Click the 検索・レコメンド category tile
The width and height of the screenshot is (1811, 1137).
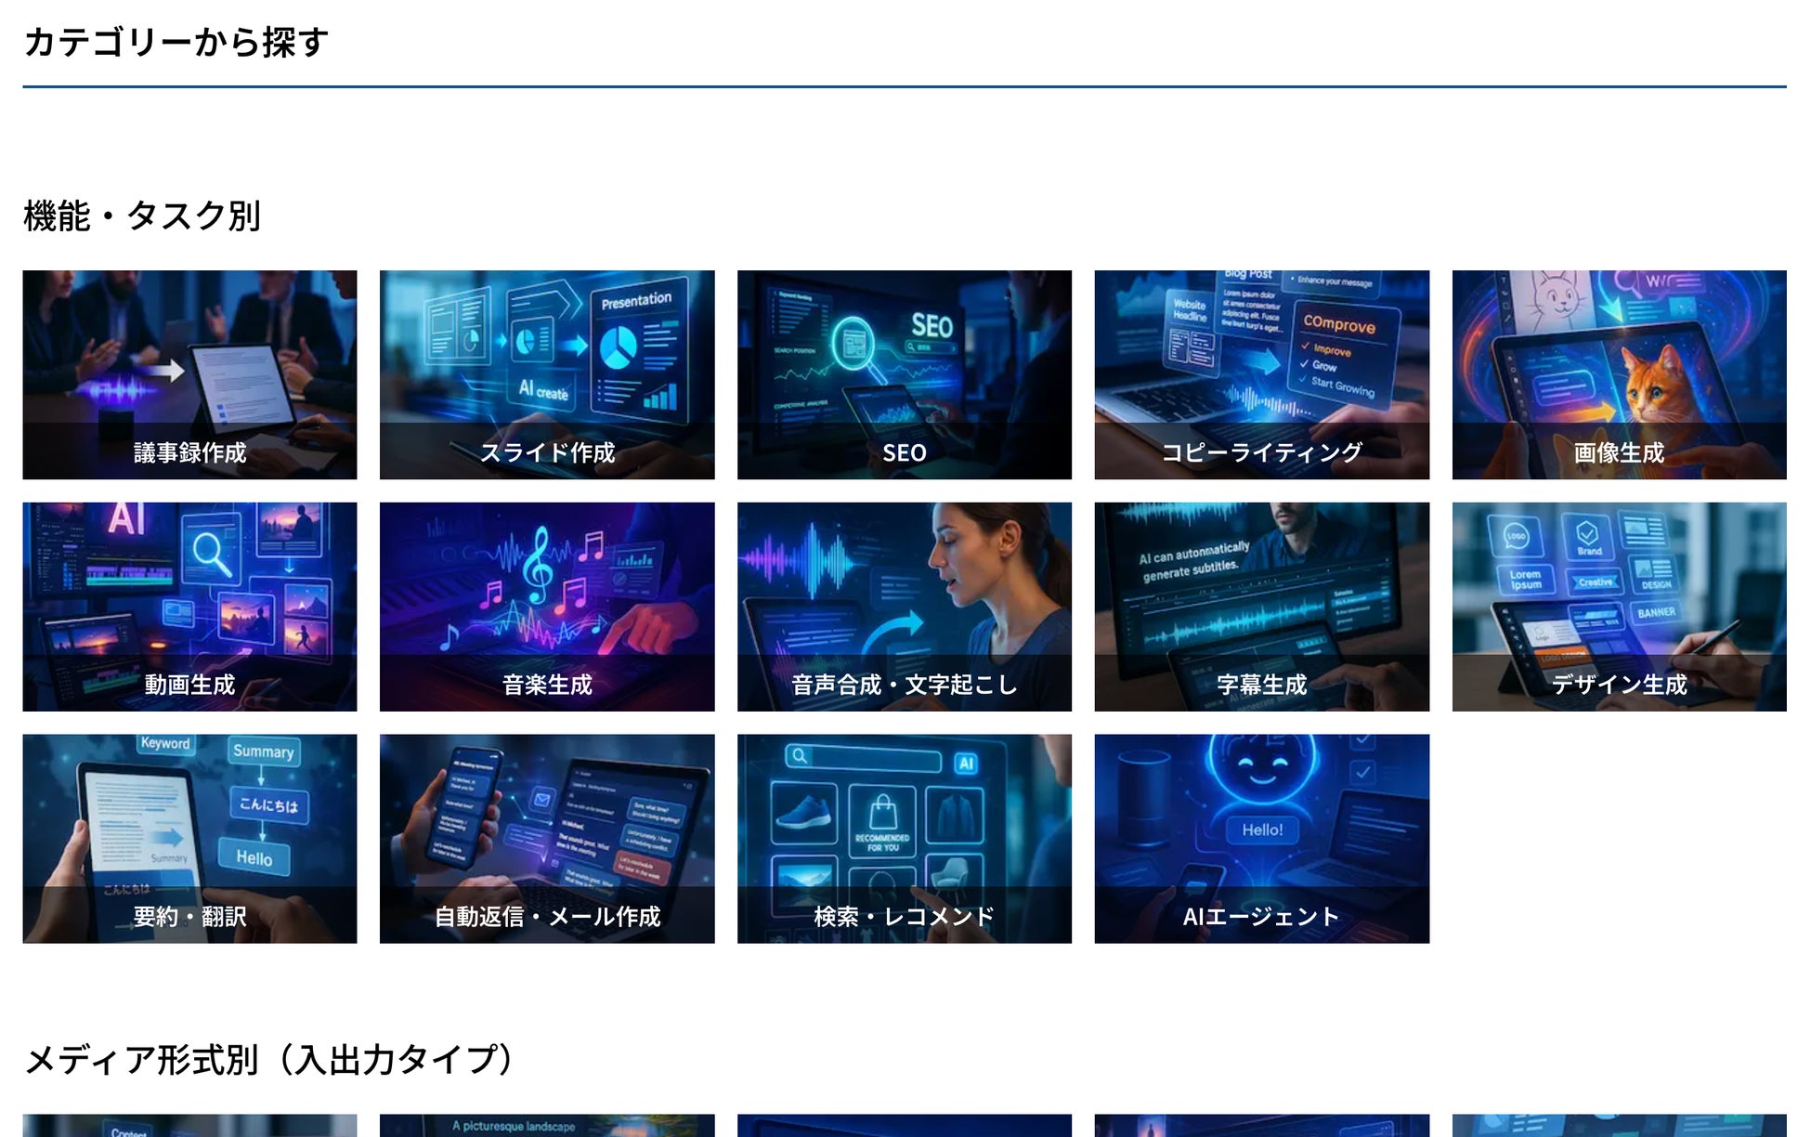904,827
